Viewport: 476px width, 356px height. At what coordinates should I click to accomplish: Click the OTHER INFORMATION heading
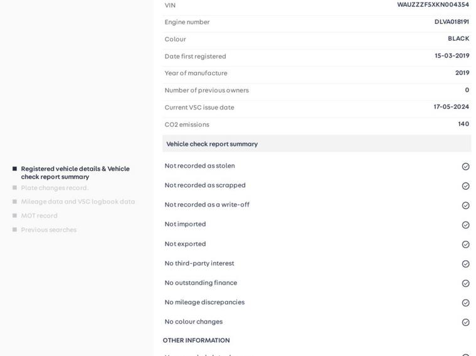(x=196, y=340)
